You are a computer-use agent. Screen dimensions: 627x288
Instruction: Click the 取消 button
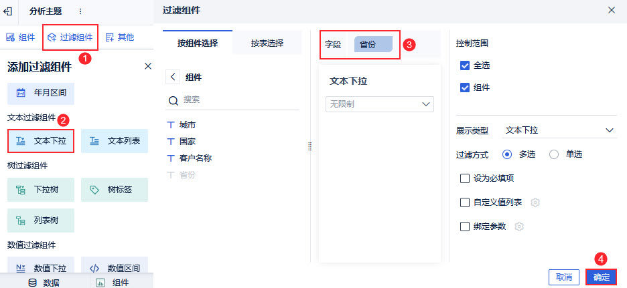point(564,277)
